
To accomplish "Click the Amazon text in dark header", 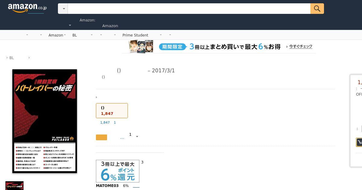I will click(x=110, y=26).
